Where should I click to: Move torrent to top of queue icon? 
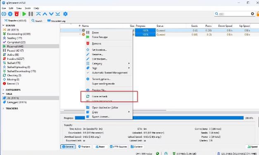38,14
